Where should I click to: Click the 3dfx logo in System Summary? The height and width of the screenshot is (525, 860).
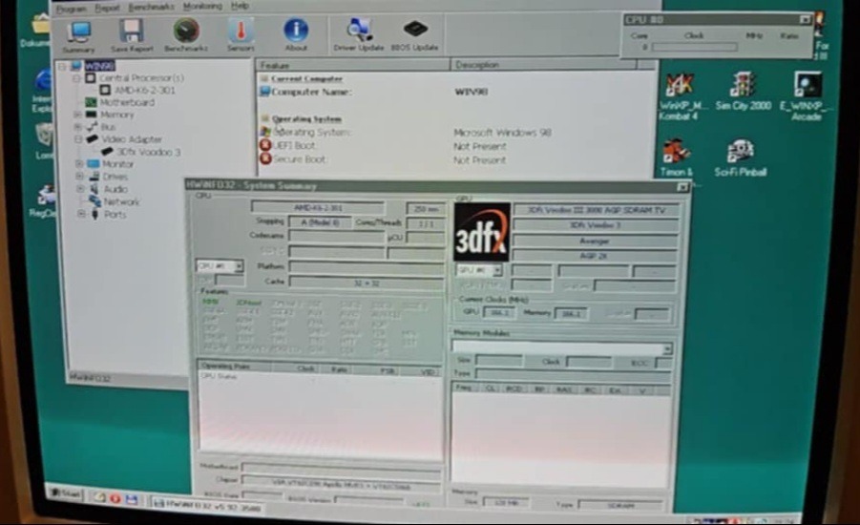[481, 232]
